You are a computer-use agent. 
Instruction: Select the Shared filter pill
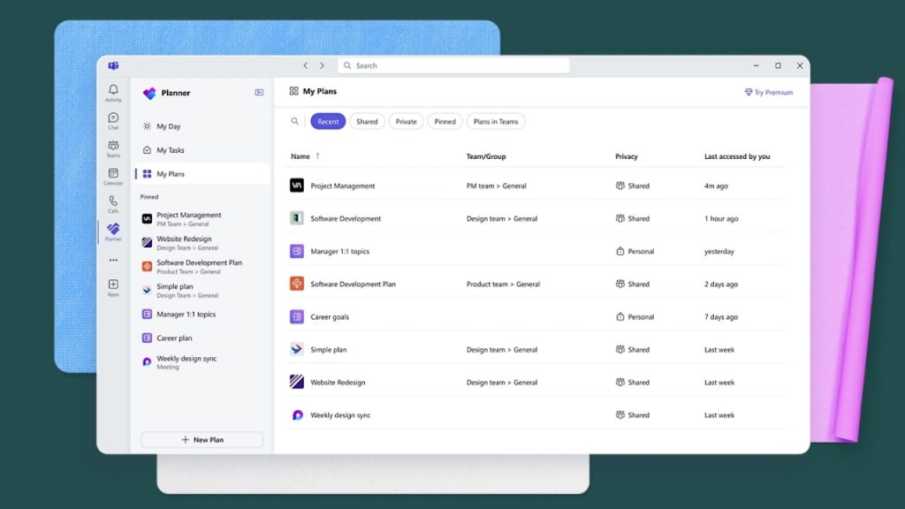click(367, 122)
